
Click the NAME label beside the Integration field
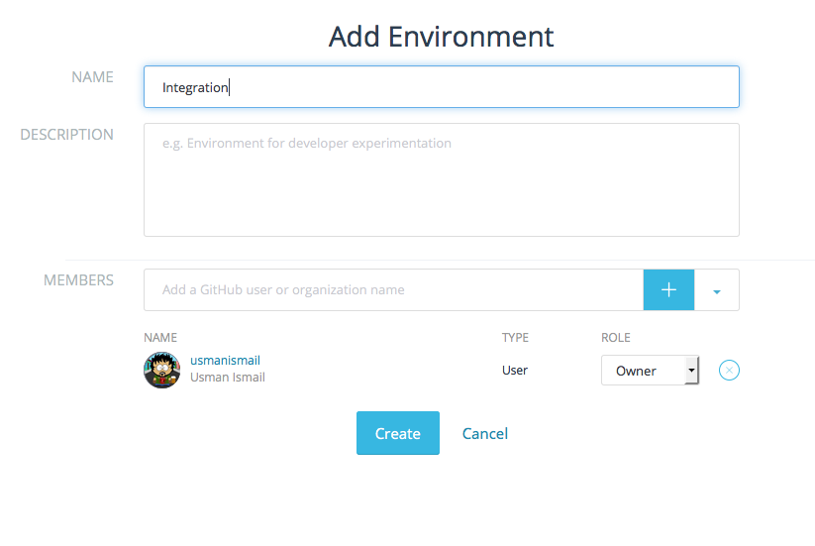click(x=92, y=77)
